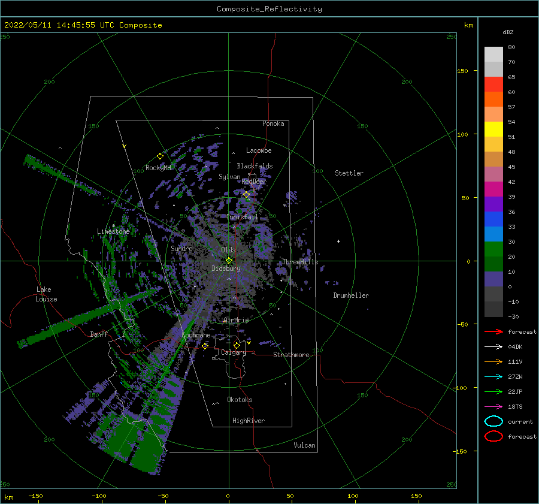Click the Lacombe label
539x504 pixels.
[x=259, y=150]
